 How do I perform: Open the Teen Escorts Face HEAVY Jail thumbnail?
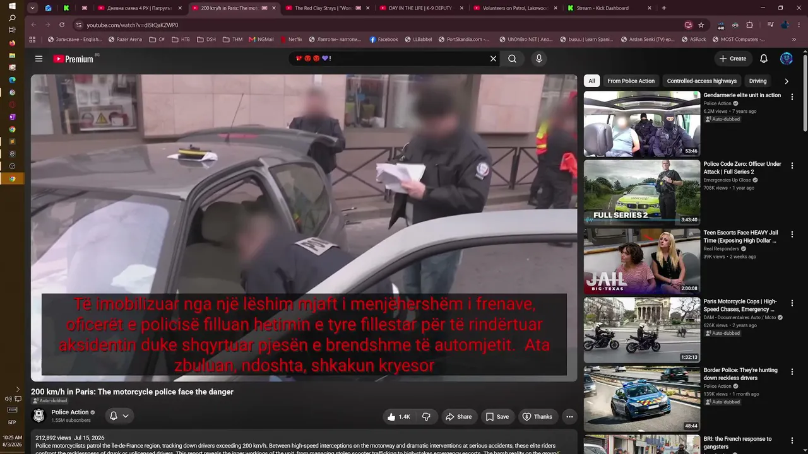642,261
